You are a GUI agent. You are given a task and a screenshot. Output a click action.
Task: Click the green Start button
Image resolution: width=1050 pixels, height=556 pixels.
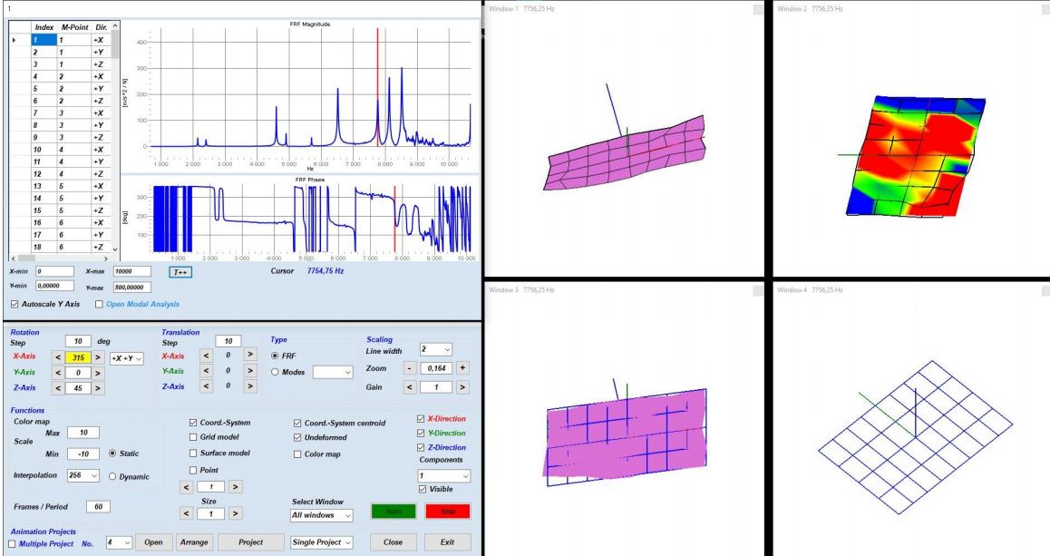click(394, 512)
